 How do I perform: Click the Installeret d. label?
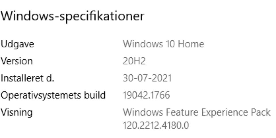[28, 78]
